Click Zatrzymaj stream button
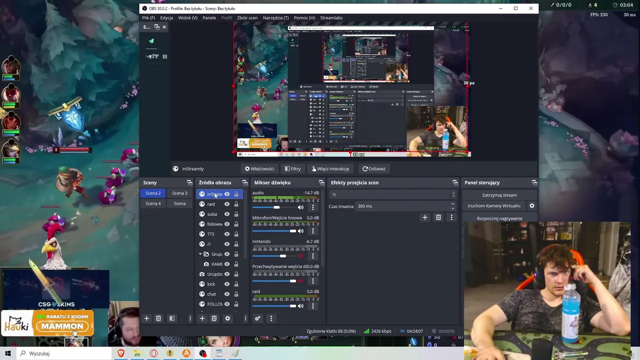Image resolution: width=640 pixels, height=360 pixels. (499, 195)
